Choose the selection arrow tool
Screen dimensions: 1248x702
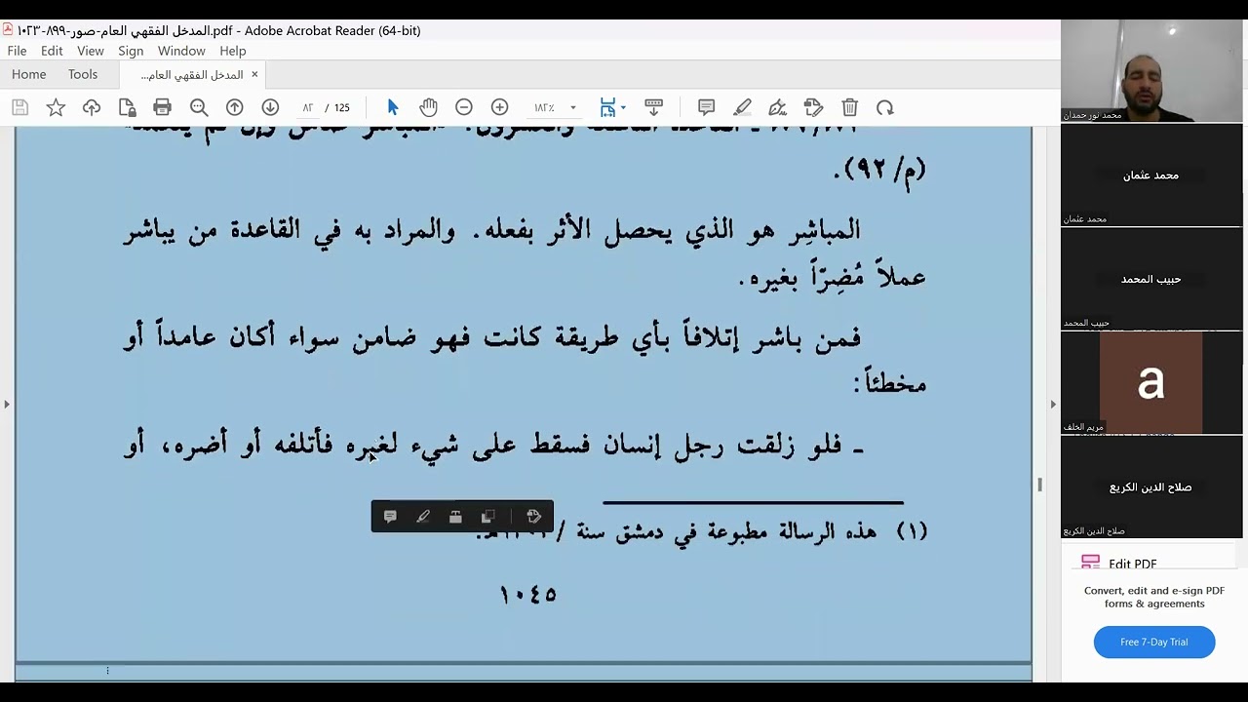pos(393,107)
